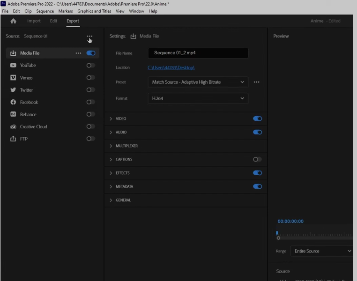357x281 pixels.
Task: Click the Behance icon
Action: click(13, 114)
